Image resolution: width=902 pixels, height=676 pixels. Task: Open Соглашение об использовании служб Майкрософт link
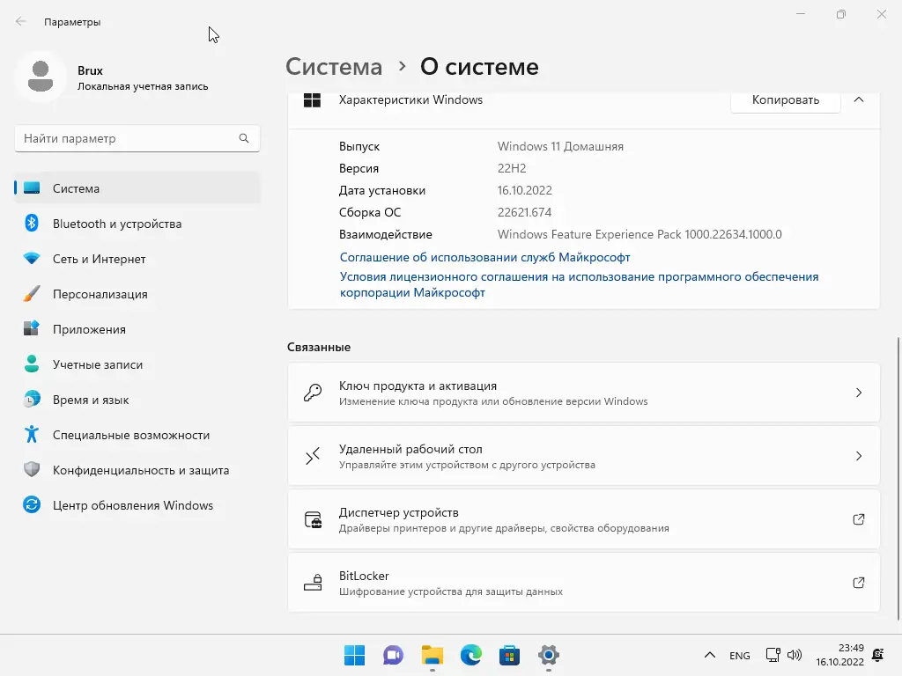click(x=484, y=257)
